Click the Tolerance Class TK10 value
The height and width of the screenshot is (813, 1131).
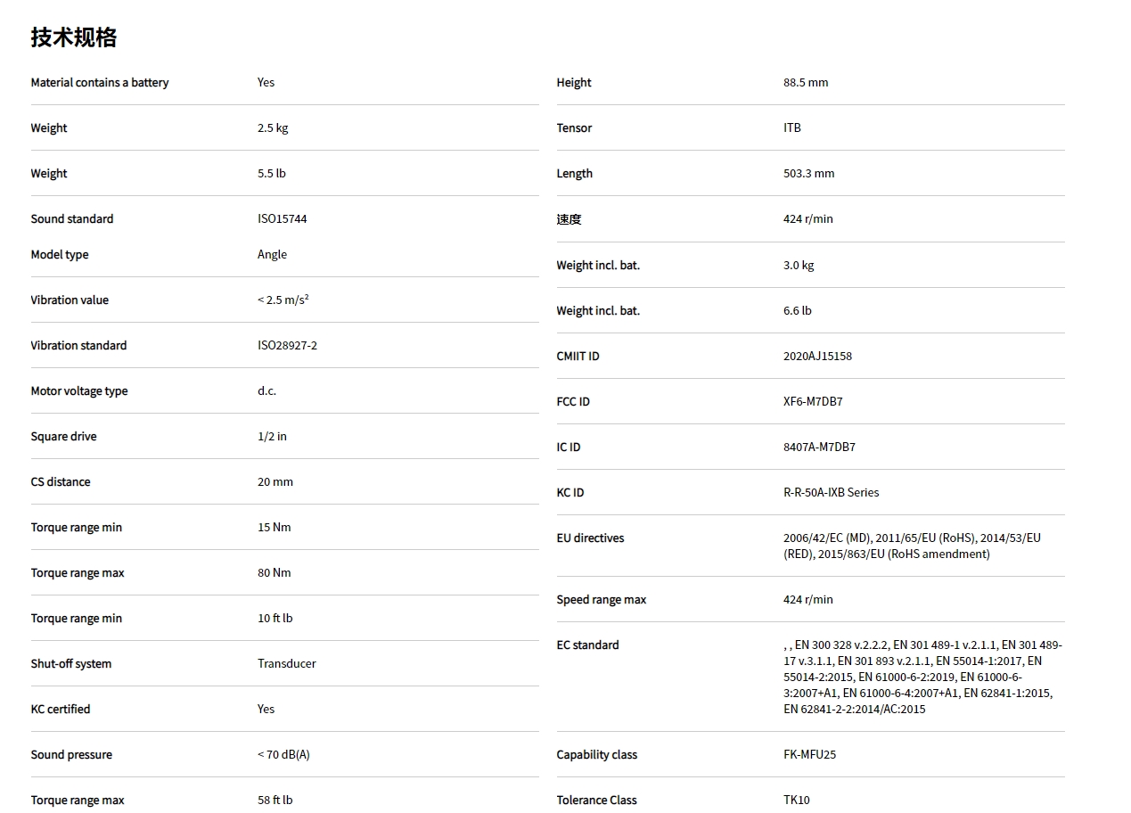(x=797, y=801)
